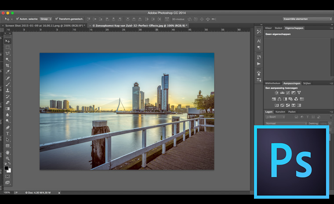The height and width of the screenshot is (204, 334).
Task: Select the Pen tool
Action: (7, 127)
